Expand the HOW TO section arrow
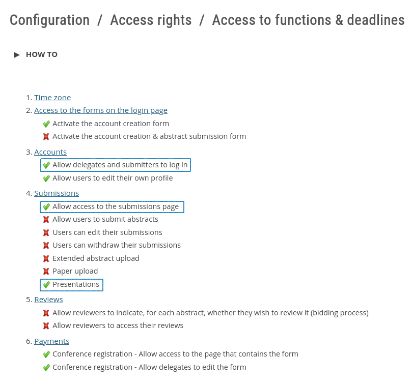 click(17, 55)
